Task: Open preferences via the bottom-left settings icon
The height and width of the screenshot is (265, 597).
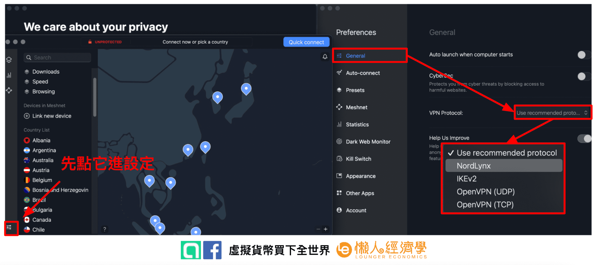Action: pos(9,227)
